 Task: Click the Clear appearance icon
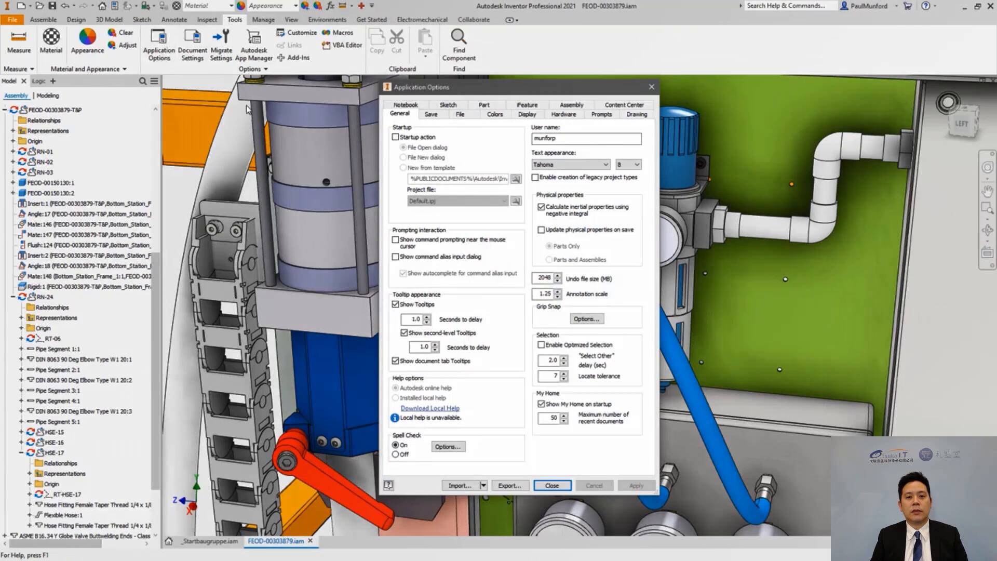coord(112,32)
